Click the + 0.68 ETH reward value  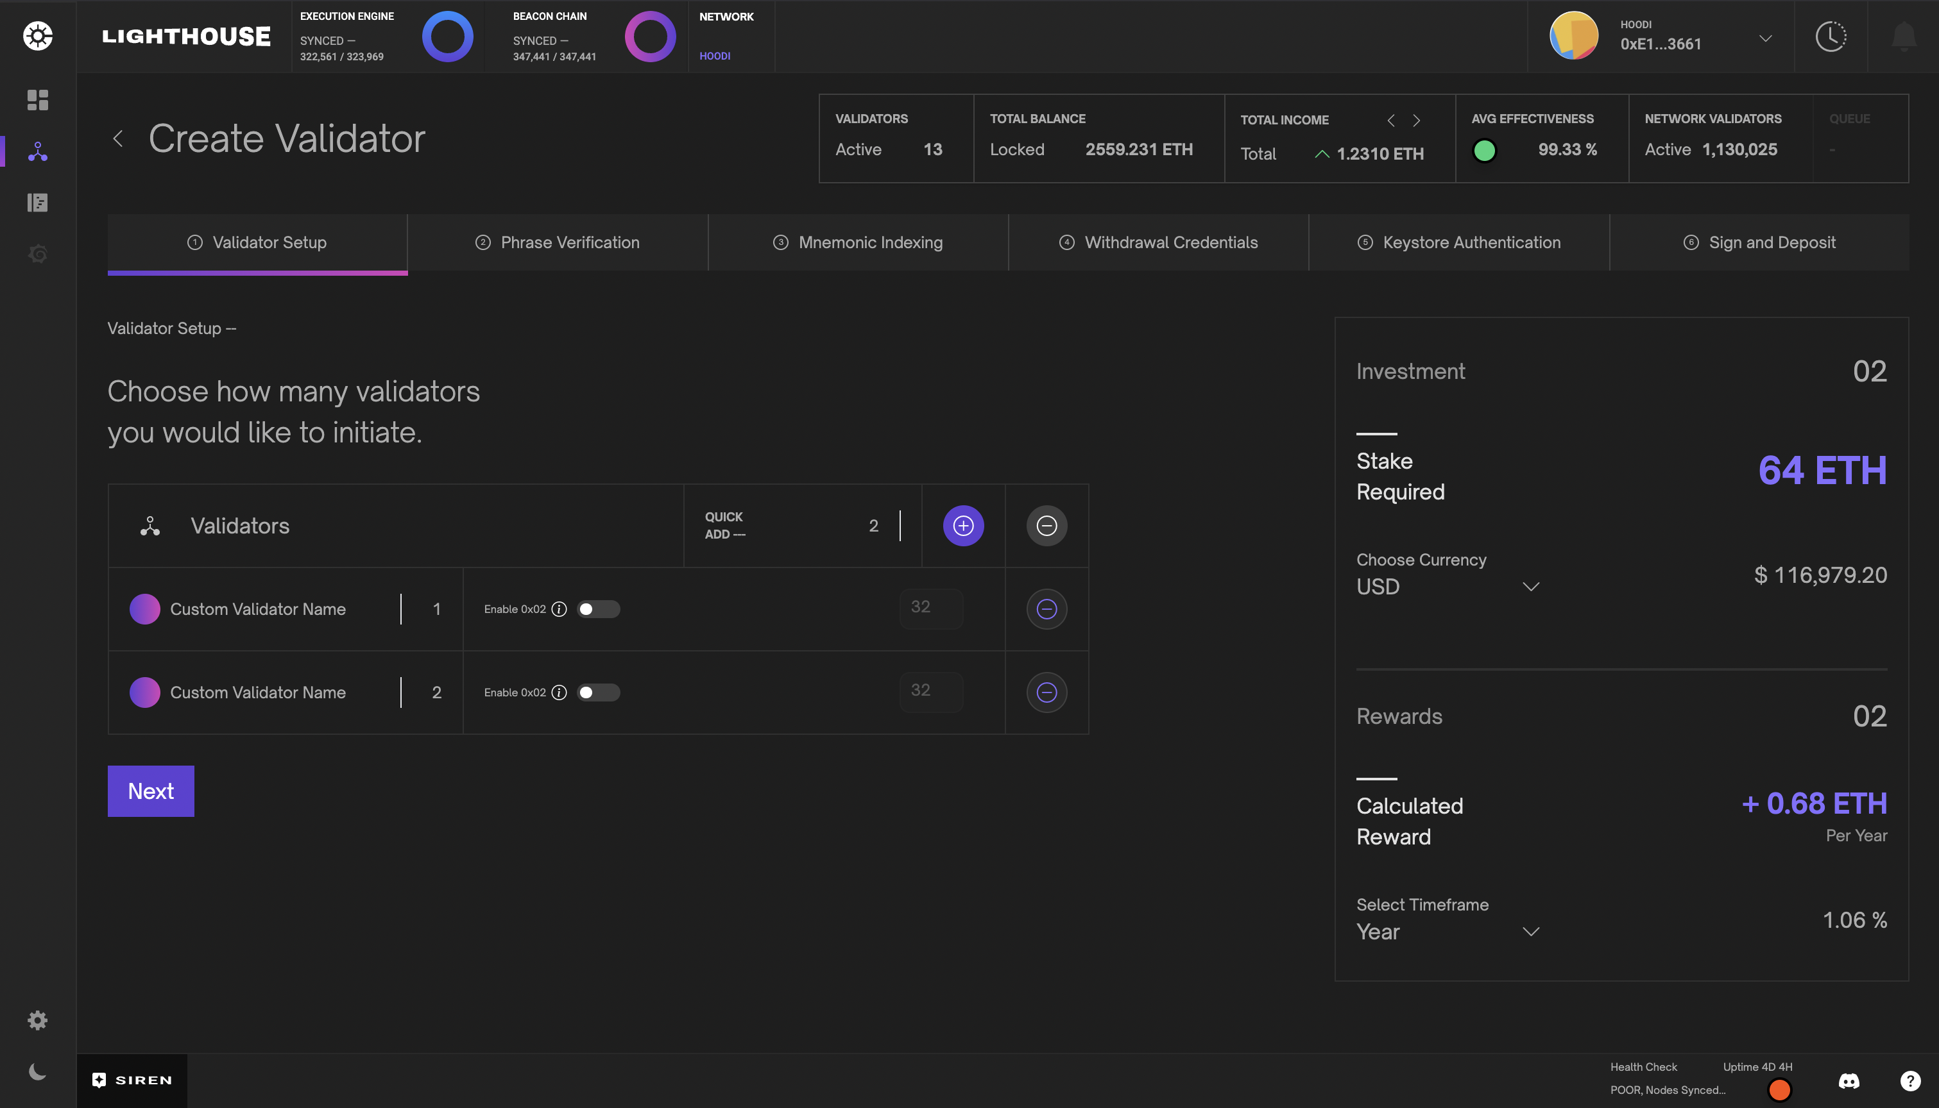[1814, 803]
